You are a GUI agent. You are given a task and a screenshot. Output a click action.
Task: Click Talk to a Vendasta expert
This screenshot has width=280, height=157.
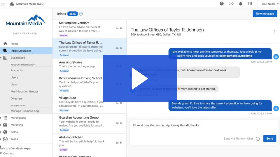click(x=16, y=148)
